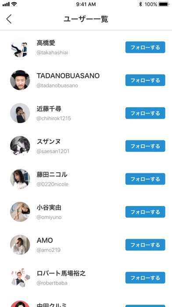Follow AMO using フォローする button
The height and width of the screenshot is (307, 172).
pyautogui.click(x=145, y=245)
